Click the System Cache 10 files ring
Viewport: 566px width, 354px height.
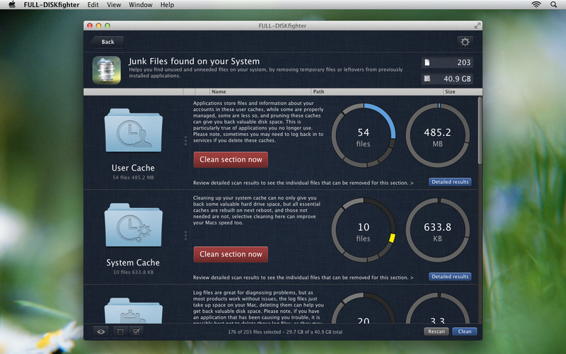364,230
